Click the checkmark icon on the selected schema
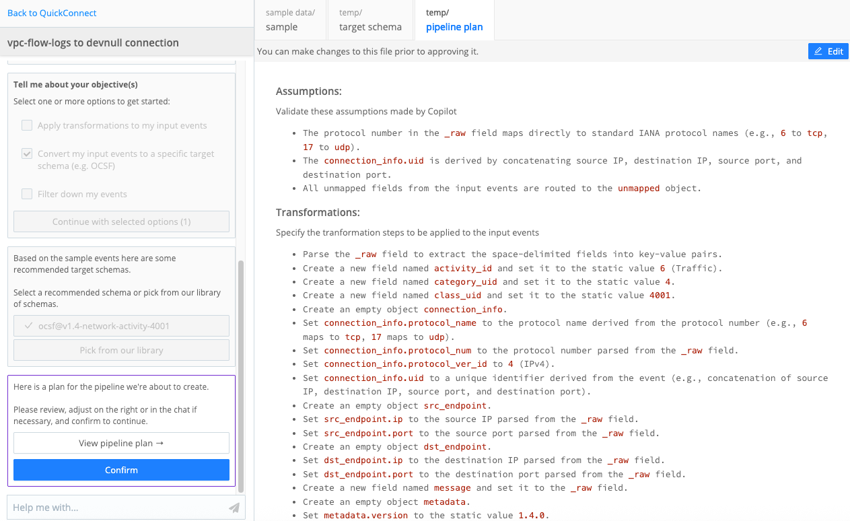 click(x=28, y=325)
